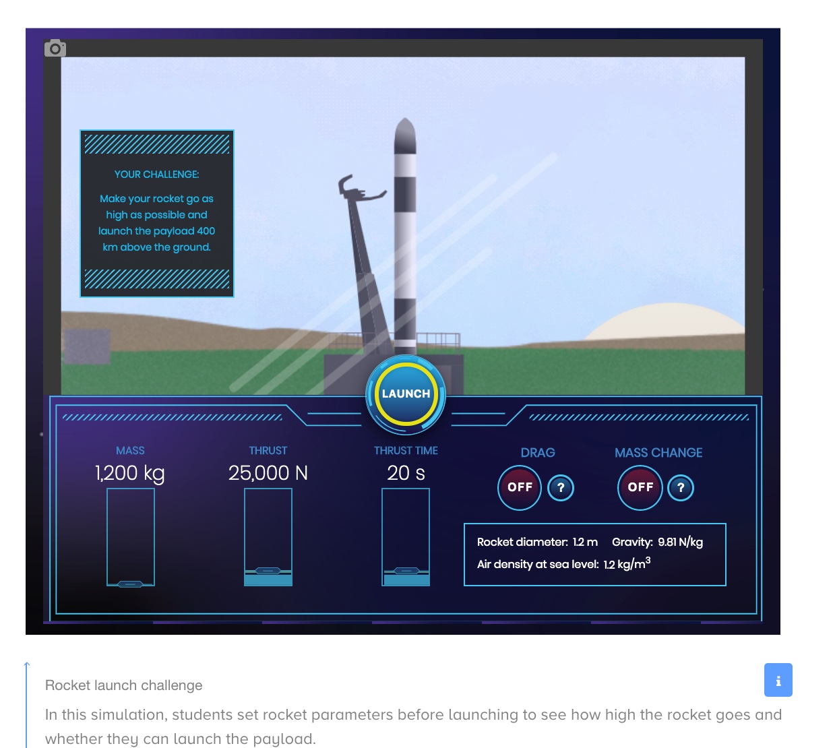Open the help question mark beside DRAG
Image resolution: width=833 pixels, height=748 pixels.
pos(559,487)
